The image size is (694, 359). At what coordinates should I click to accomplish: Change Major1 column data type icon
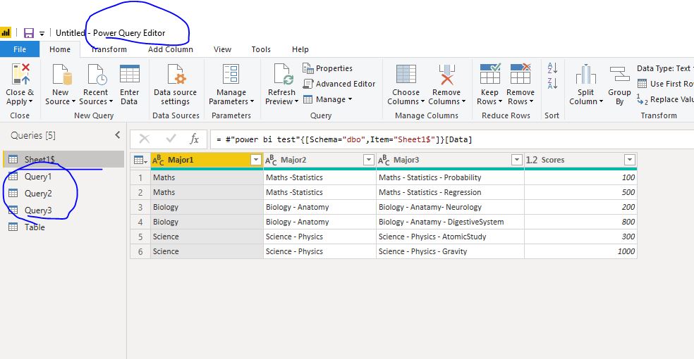[x=158, y=160]
